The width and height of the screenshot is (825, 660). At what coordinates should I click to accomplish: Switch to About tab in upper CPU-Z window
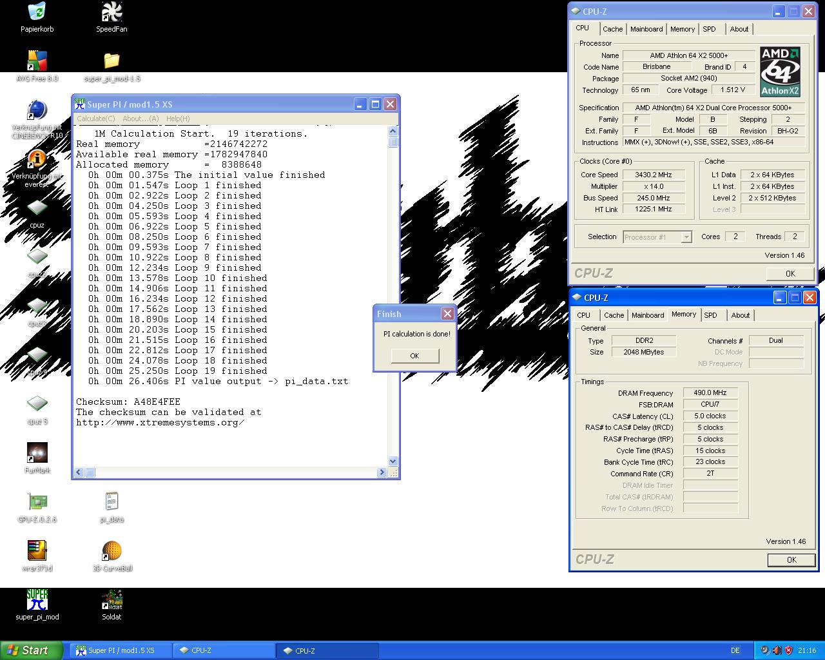(739, 29)
